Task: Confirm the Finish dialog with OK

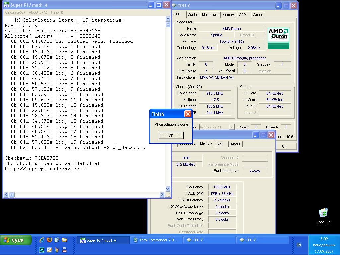Action: click(x=171, y=135)
